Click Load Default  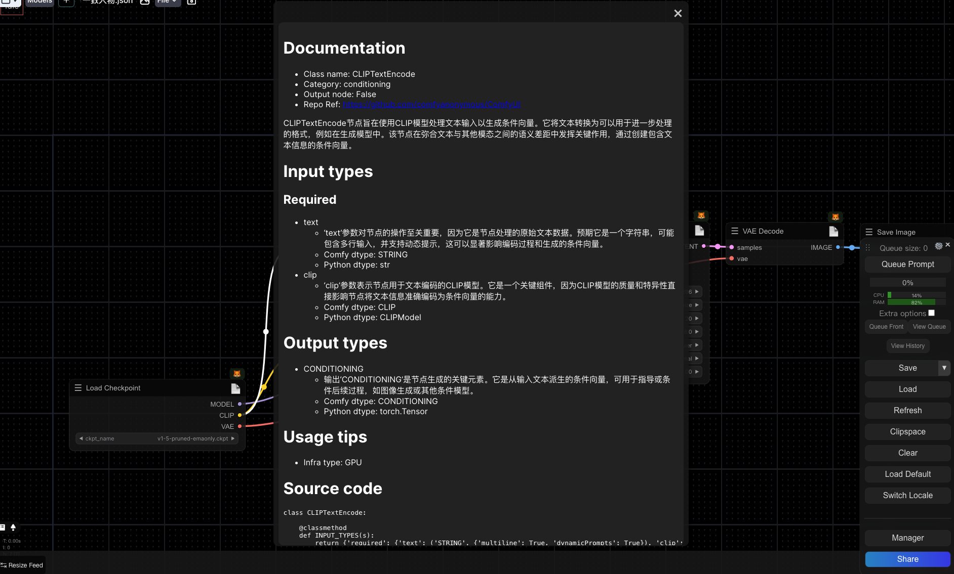coord(907,474)
